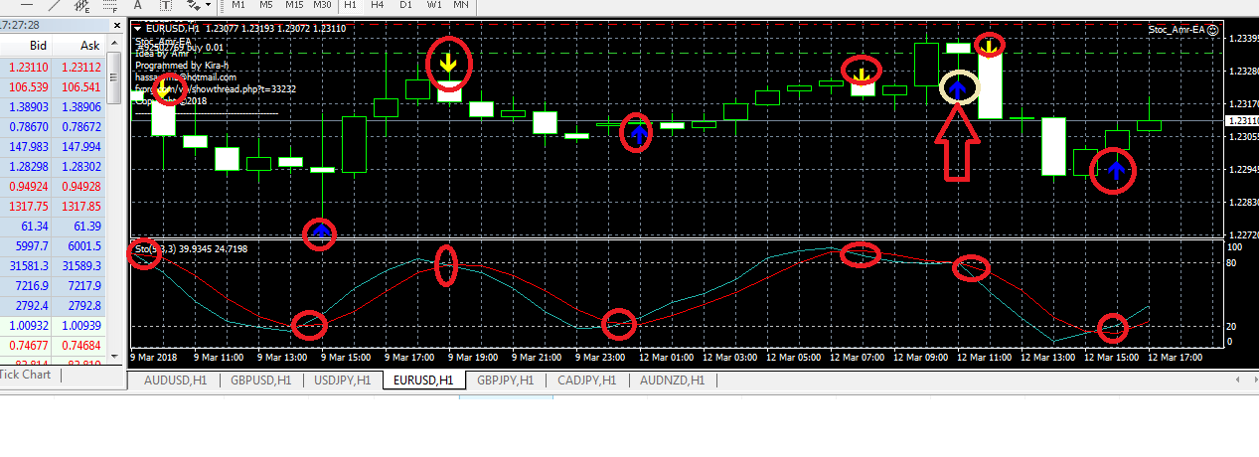Toggle the M1 timeframe button
Screen dimensions: 1259x457
pos(239,5)
